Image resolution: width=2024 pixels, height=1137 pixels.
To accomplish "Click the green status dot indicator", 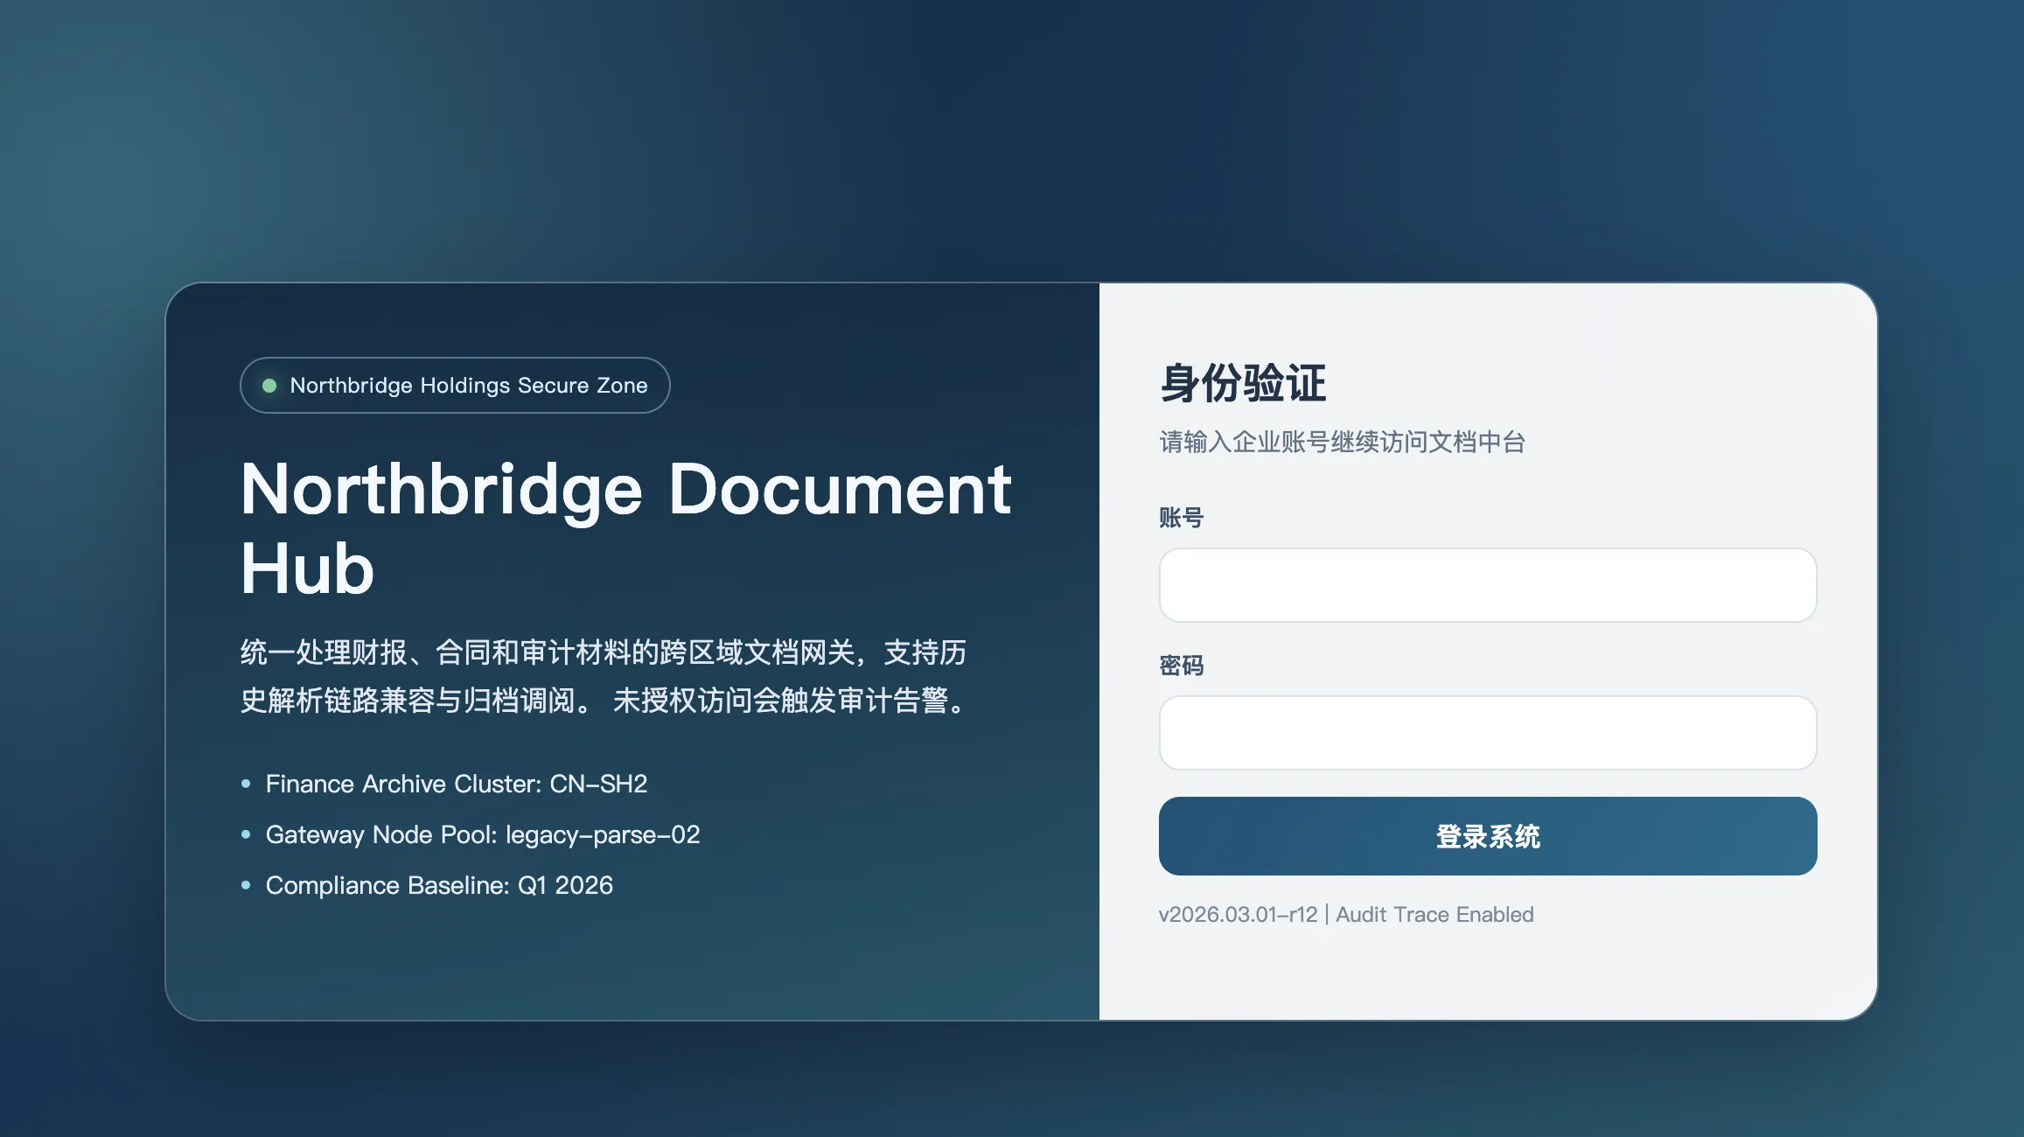I will click(x=270, y=385).
